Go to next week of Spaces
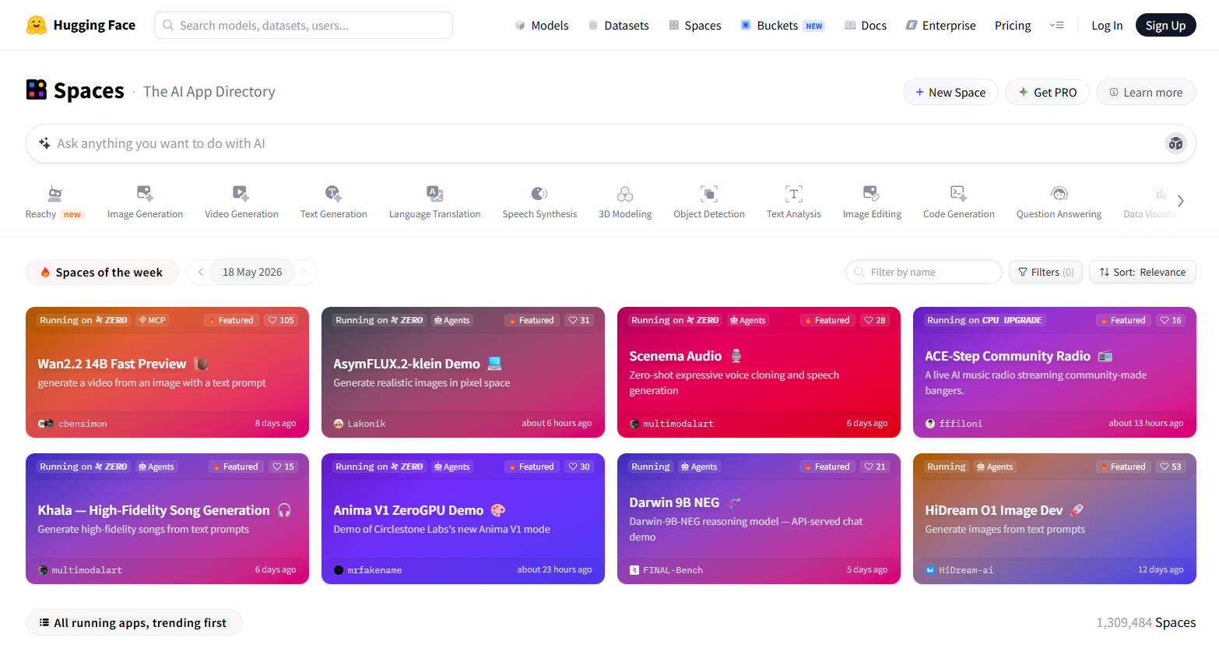Image resolution: width=1219 pixels, height=648 pixels. coord(304,272)
